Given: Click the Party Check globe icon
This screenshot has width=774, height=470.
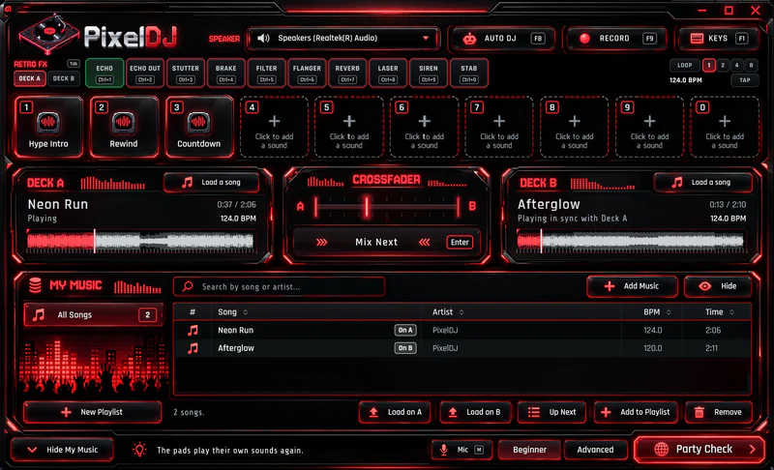Looking at the screenshot, I should [x=661, y=450].
